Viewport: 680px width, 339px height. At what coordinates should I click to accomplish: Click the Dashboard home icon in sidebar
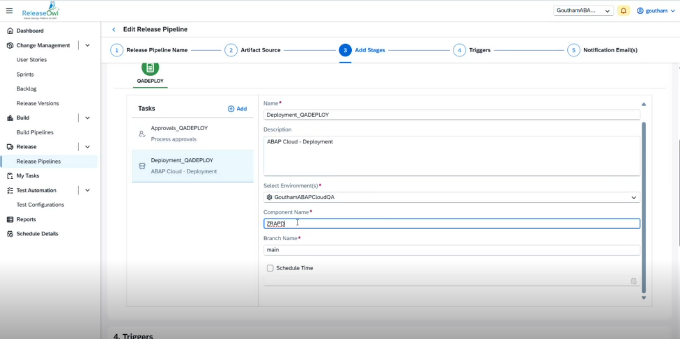(x=10, y=31)
